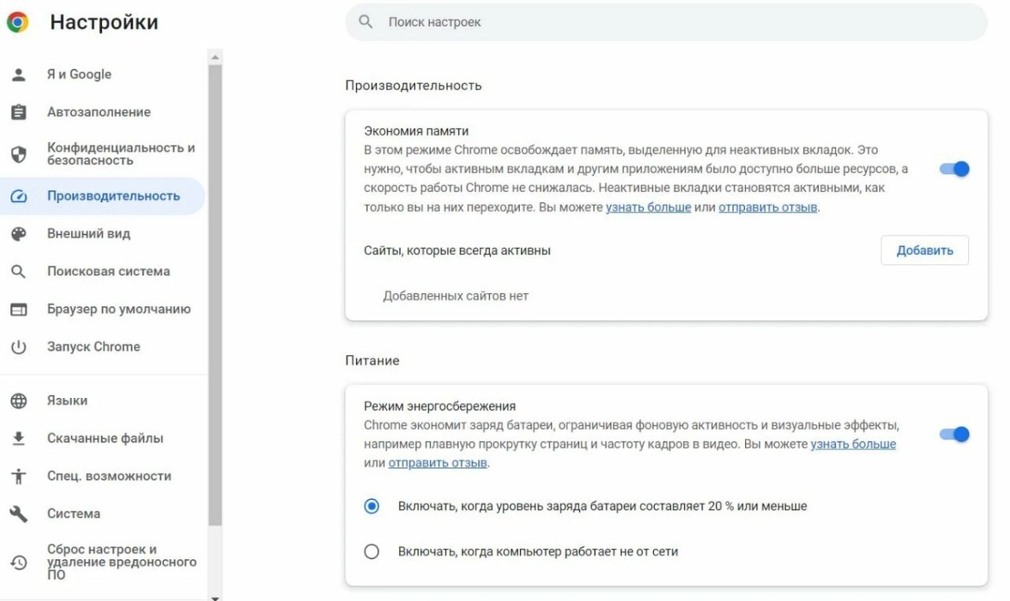Click the person icon beside Я и Google
The height and width of the screenshot is (601, 1010).
(x=19, y=74)
